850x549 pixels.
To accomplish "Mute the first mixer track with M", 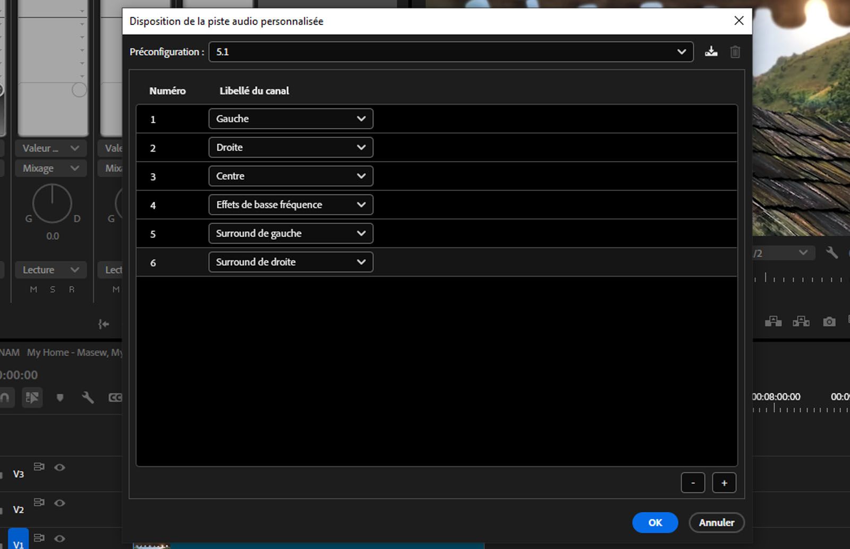I will [33, 290].
